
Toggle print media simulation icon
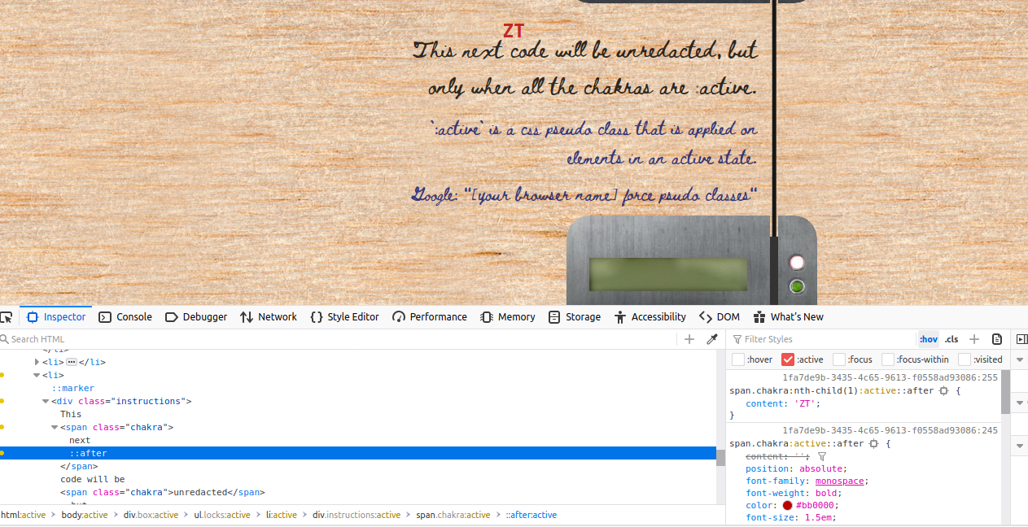point(997,339)
